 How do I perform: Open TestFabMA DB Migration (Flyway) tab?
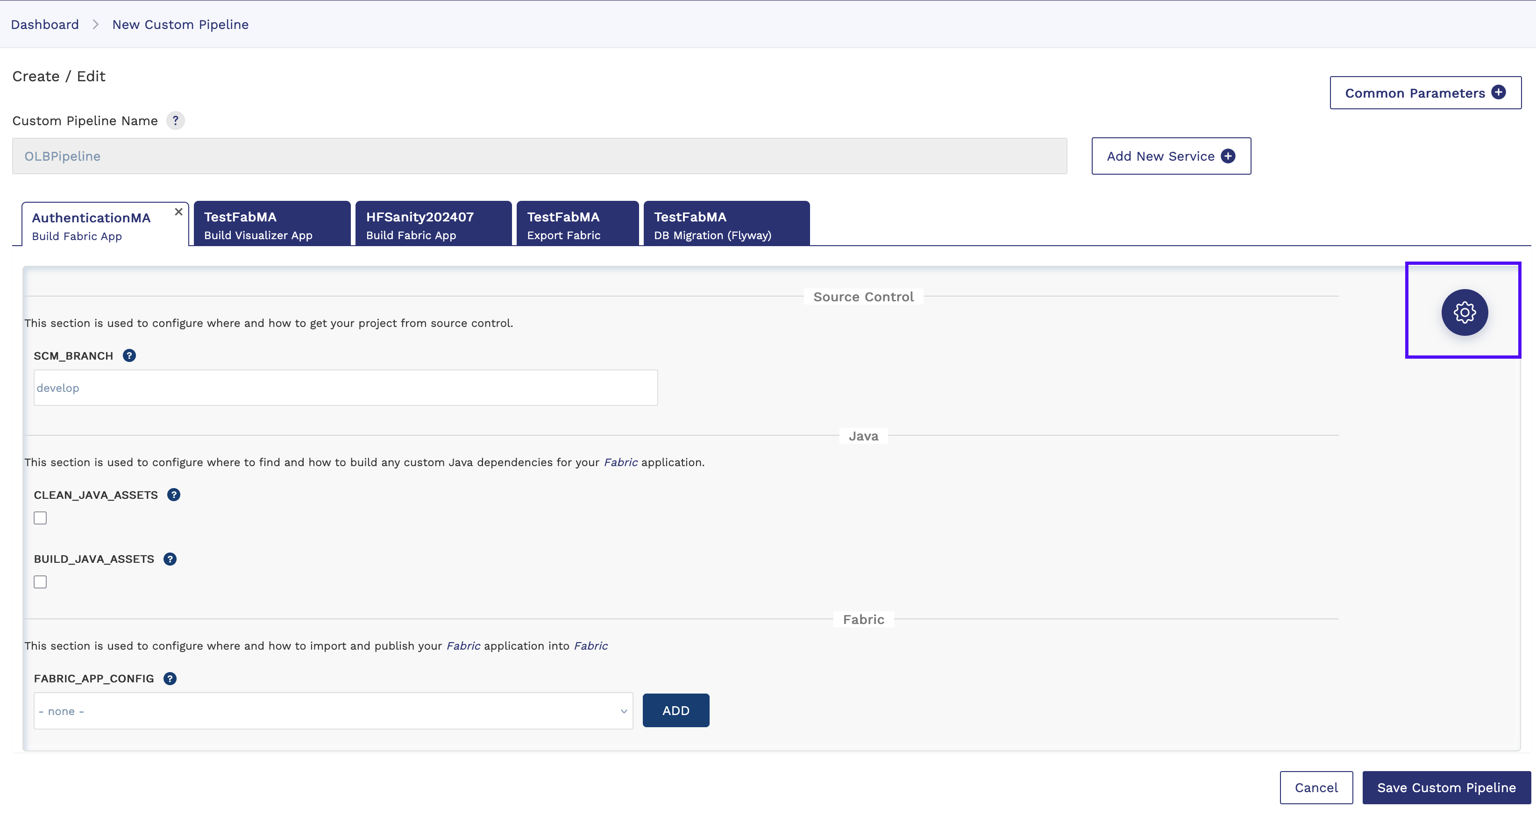pyautogui.click(x=726, y=224)
